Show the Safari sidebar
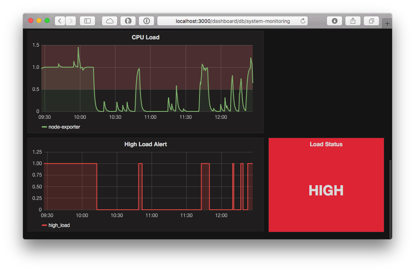This screenshot has width=415, height=272. (x=87, y=21)
